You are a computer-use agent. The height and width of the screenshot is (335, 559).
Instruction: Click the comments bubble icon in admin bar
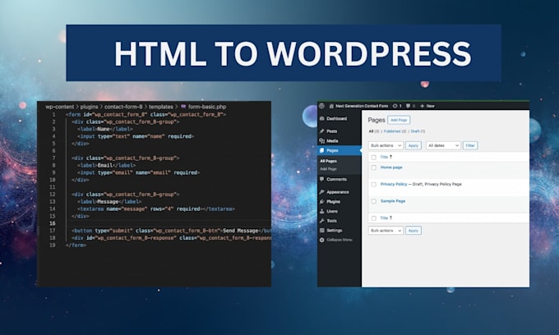point(408,106)
